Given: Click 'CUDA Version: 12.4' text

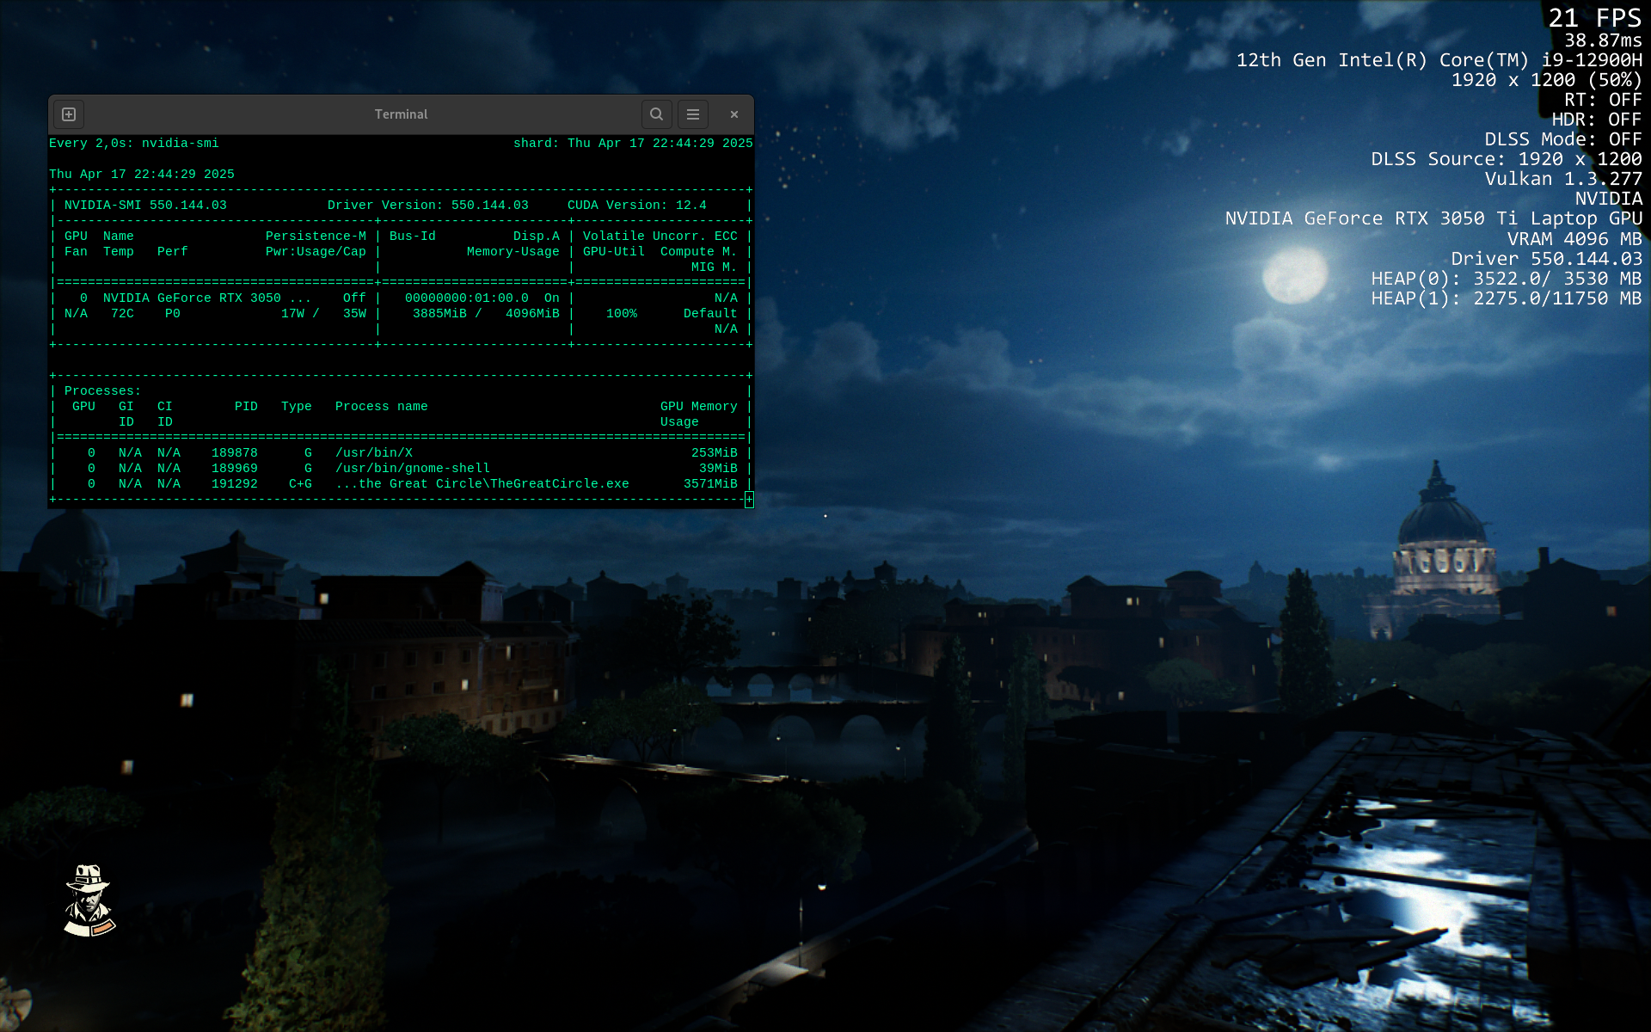Looking at the screenshot, I should [x=637, y=206].
